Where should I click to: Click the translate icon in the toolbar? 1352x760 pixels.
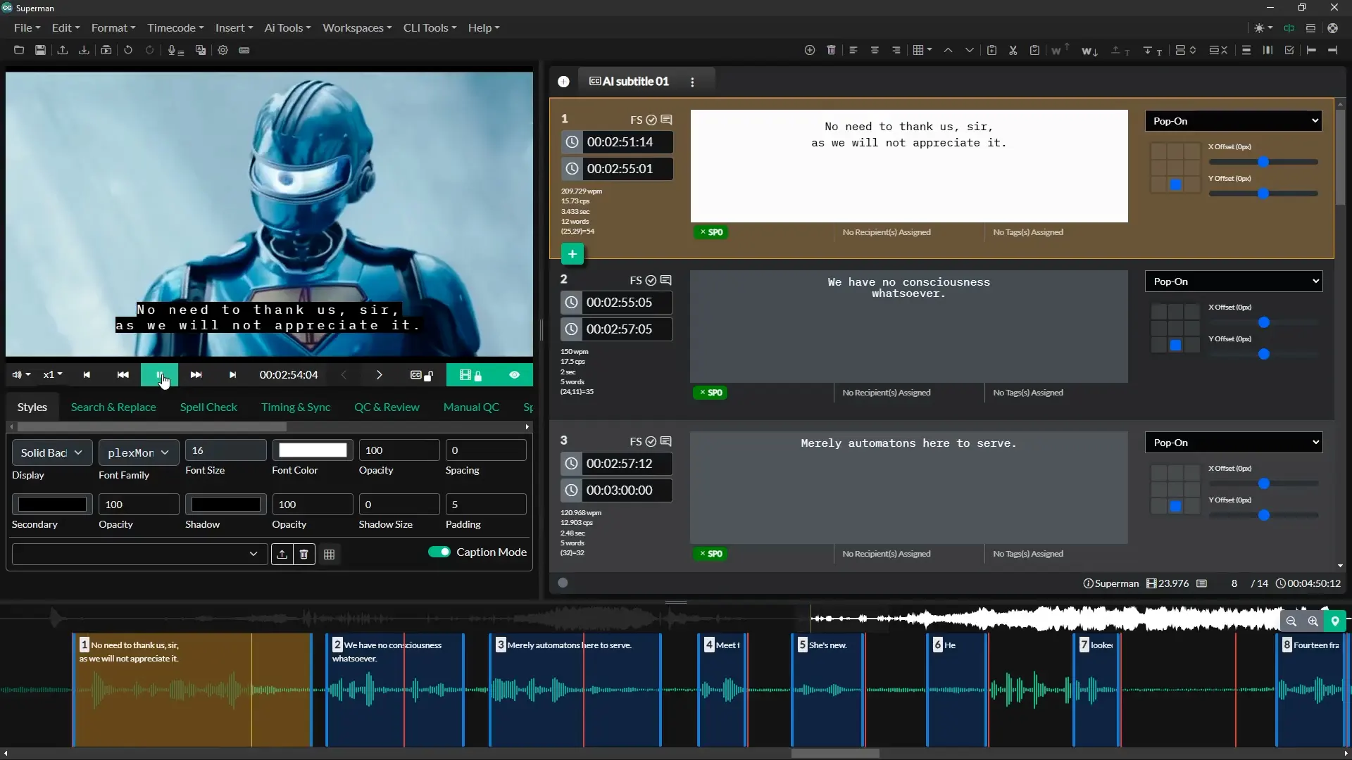tap(201, 50)
